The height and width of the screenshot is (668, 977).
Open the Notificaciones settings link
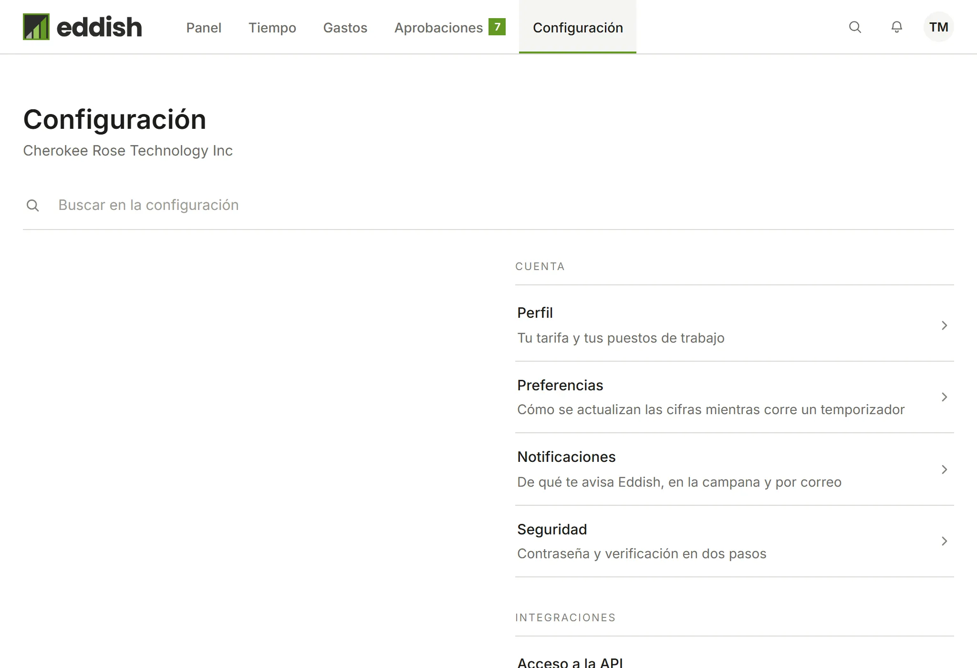[735, 470]
